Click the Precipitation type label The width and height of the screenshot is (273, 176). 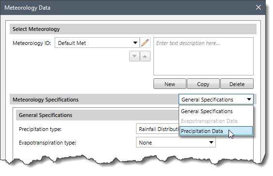coord(40,129)
